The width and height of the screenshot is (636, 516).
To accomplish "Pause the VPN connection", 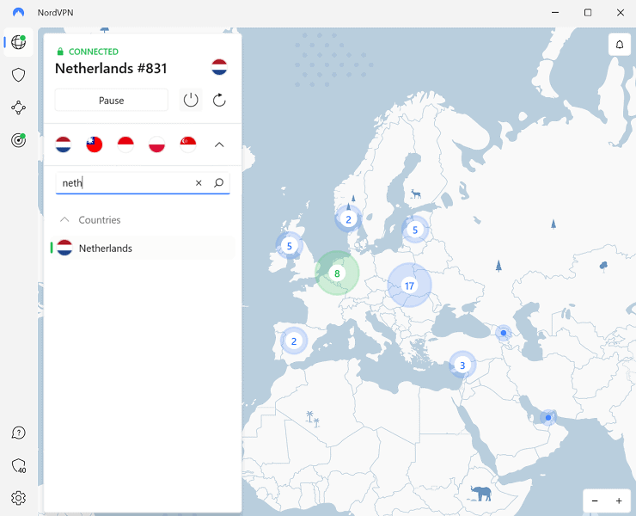I will click(x=112, y=101).
